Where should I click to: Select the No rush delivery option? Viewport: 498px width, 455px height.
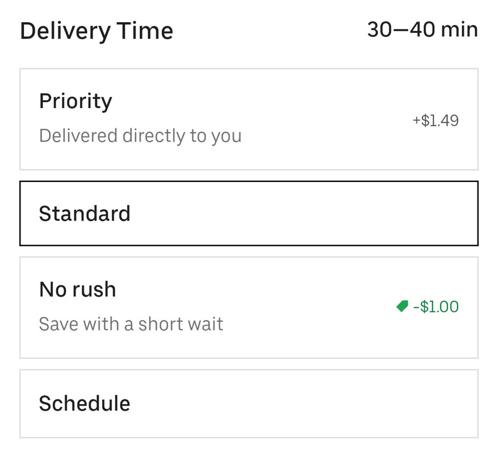click(x=249, y=307)
